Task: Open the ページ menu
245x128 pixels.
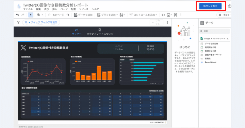Action: pyautogui.click(x=64, y=9)
